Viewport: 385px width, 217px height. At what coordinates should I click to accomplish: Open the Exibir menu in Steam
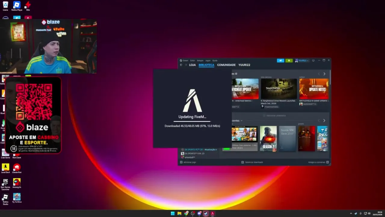click(192, 61)
